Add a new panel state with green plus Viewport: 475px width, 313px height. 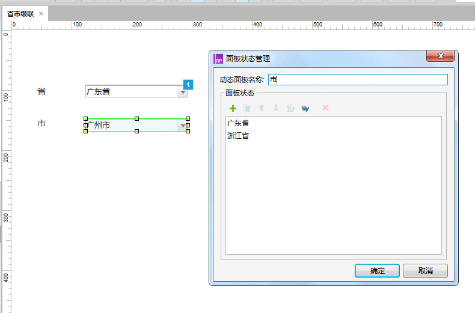click(x=233, y=108)
